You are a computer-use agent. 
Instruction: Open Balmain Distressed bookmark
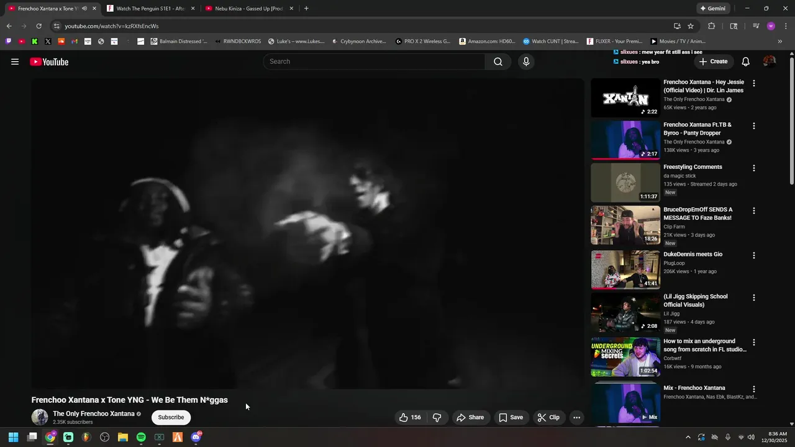pyautogui.click(x=179, y=42)
